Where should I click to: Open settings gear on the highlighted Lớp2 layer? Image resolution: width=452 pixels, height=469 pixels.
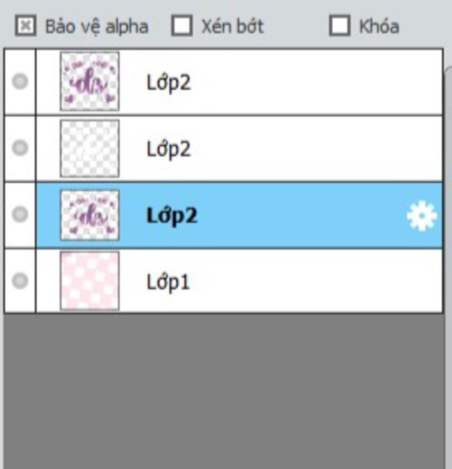click(422, 216)
